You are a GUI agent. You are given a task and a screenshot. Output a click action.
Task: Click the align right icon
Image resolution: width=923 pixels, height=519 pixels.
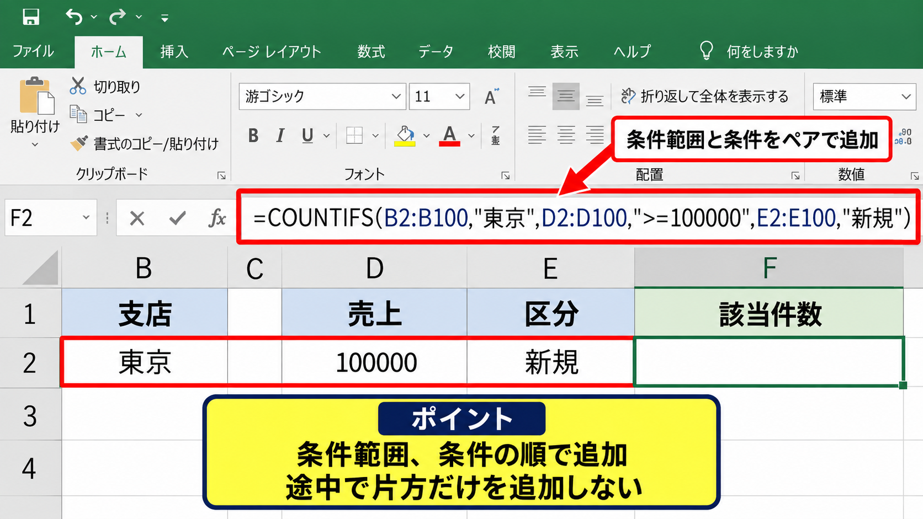[595, 136]
